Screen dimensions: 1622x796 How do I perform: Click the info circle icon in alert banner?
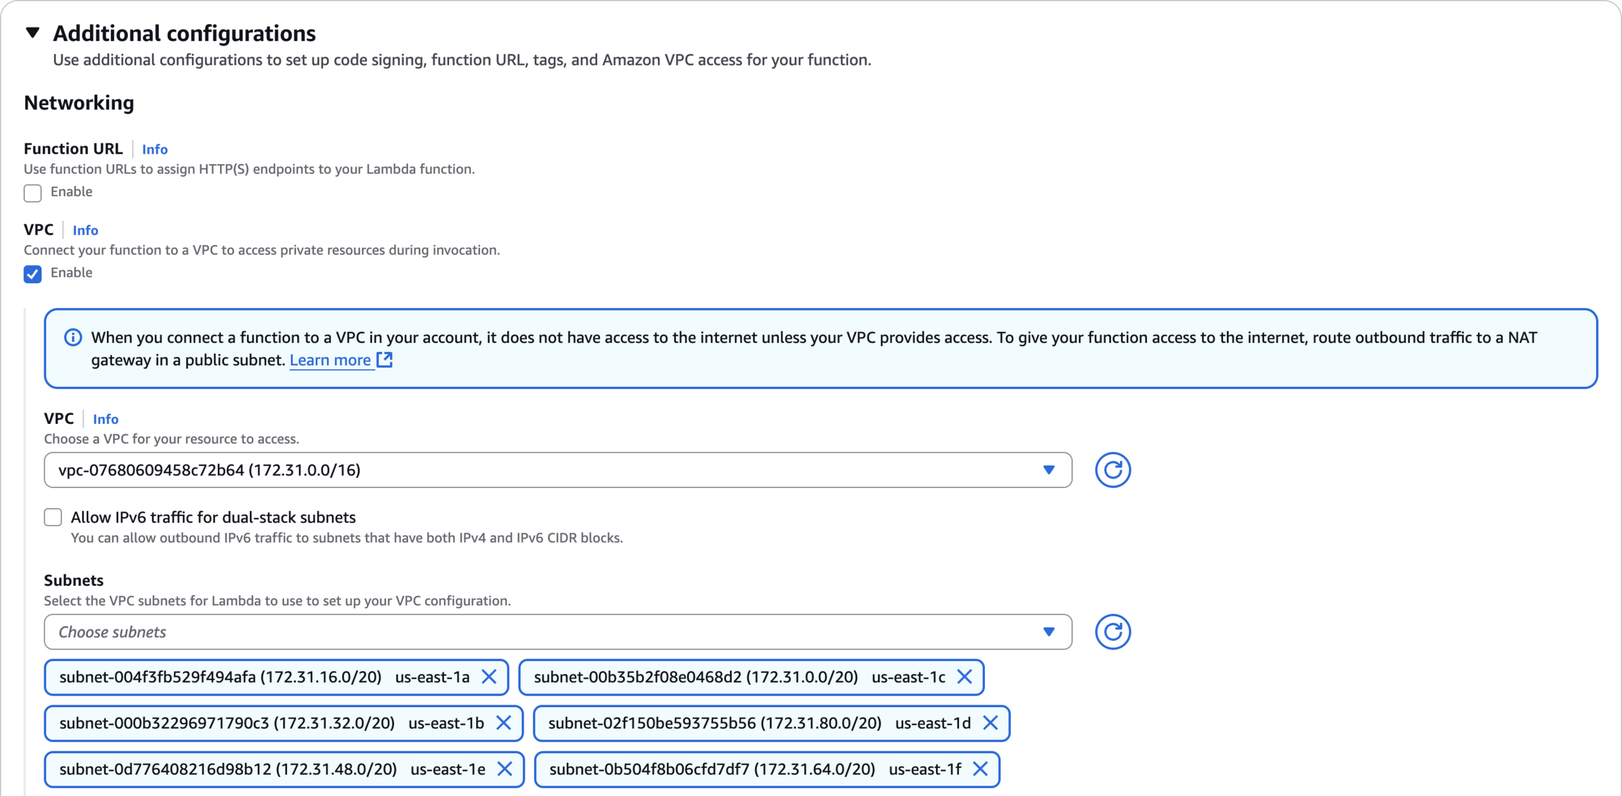point(73,338)
